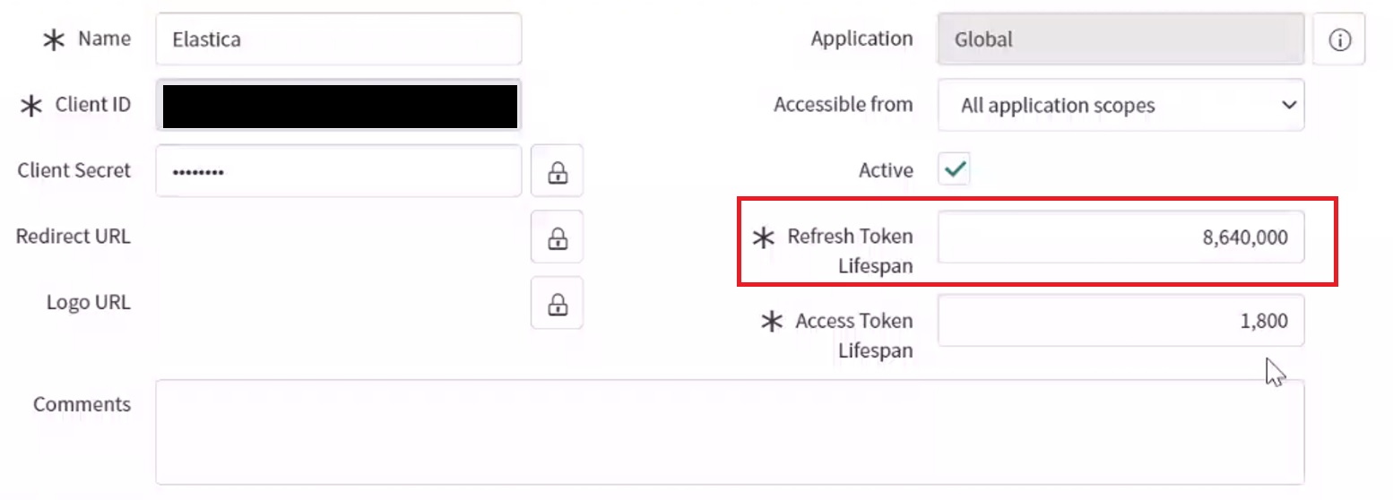Click the Client Secret label
Viewport: 1393px width, 500px height.
tap(74, 170)
